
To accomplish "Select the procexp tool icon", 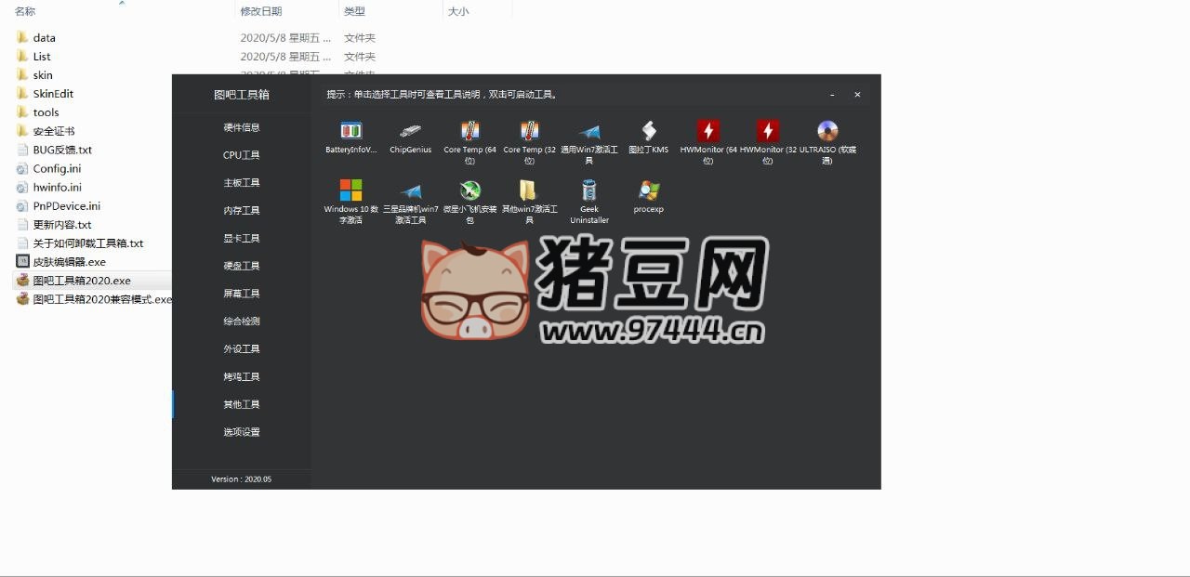I will pos(648,190).
